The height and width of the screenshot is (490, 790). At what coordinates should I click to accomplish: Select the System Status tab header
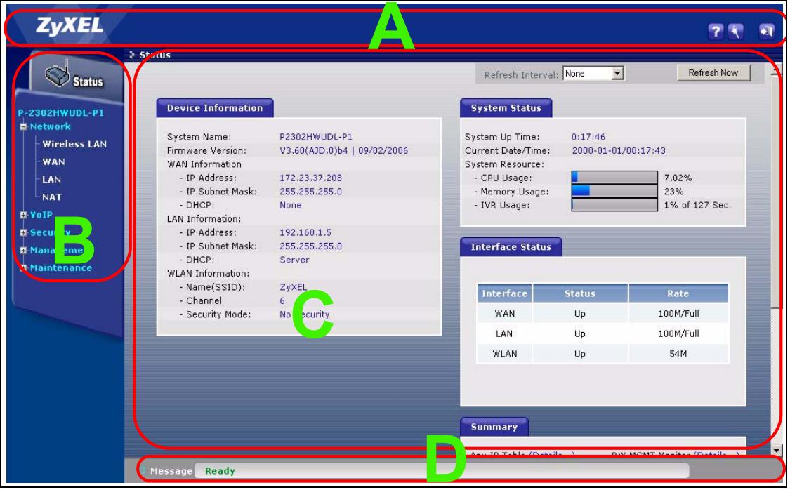click(x=506, y=108)
